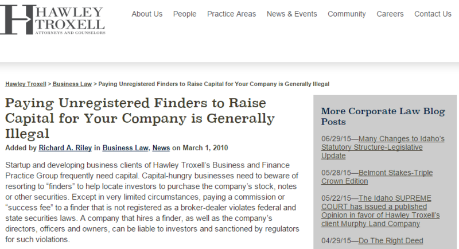
Task: Select News & Events menu item
Action: pos(291,14)
